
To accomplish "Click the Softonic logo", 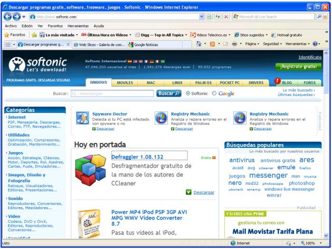I will [x=38, y=65].
